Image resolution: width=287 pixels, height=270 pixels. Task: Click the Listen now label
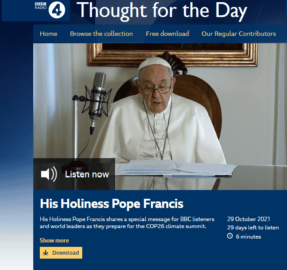(87, 174)
